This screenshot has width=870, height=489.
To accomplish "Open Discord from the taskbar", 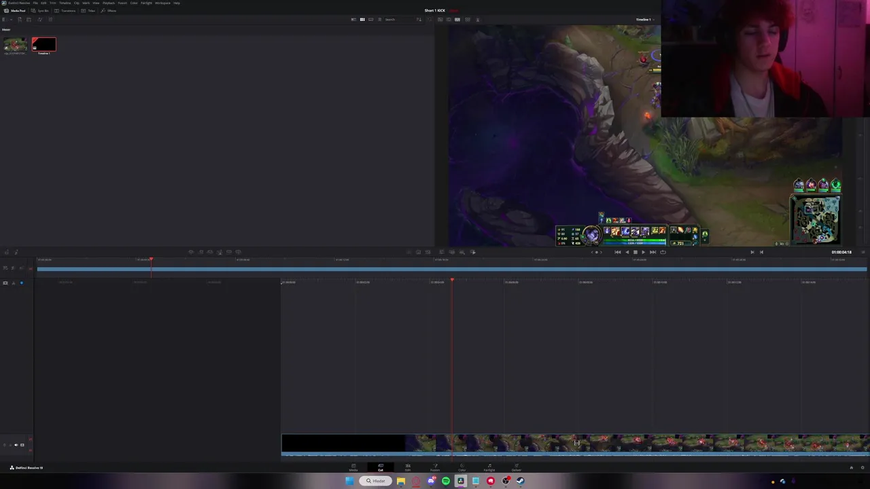I will point(431,481).
